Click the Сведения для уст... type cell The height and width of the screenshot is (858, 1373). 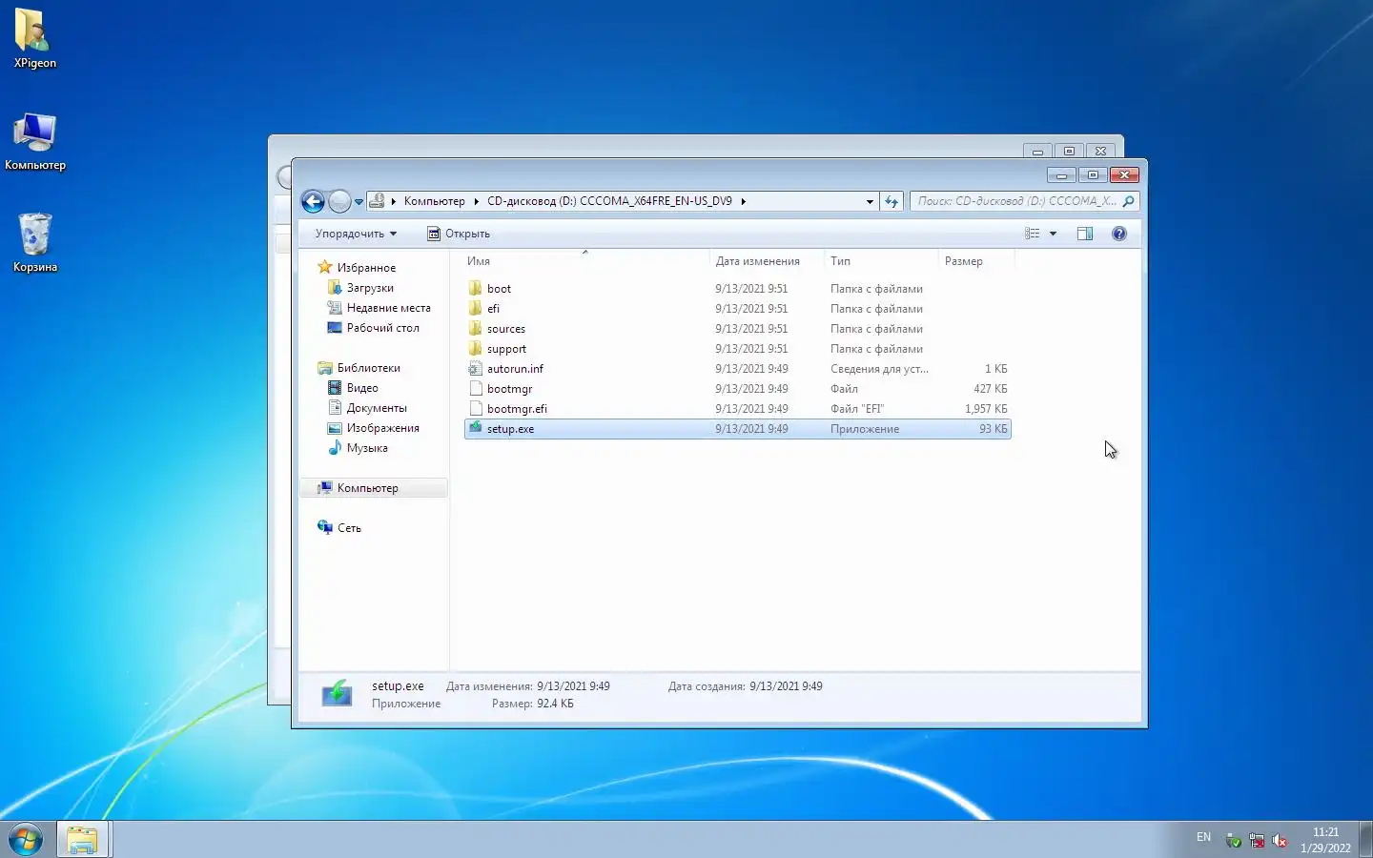(879, 369)
